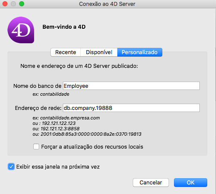
Task: Click the Endereço de rede input field
Action: click(x=131, y=108)
